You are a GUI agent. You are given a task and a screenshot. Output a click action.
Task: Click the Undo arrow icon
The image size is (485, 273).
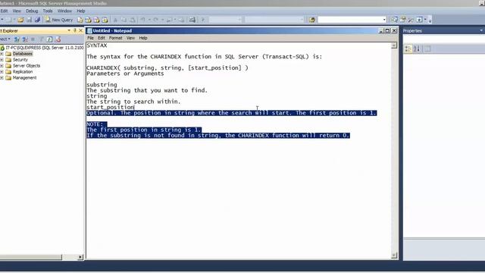[x=142, y=20]
